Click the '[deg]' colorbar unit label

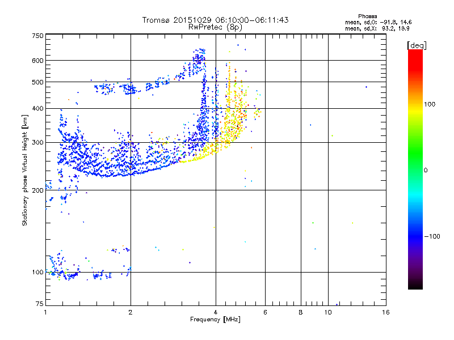tap(417, 45)
